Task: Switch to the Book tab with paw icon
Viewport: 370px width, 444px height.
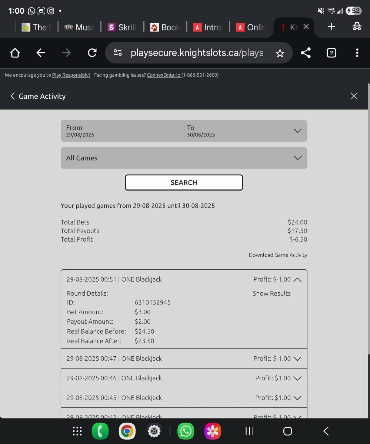Action: [165, 27]
